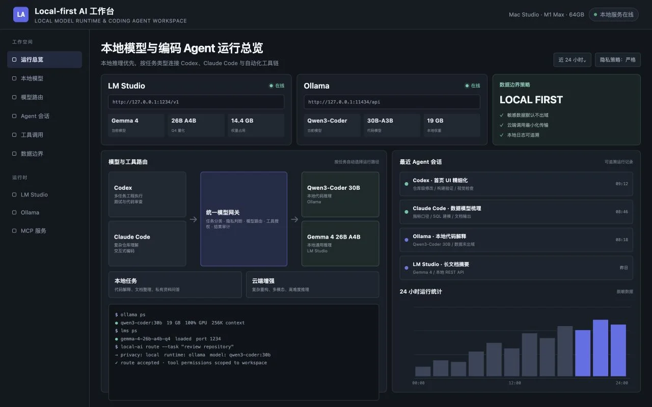Click the square icon beside 本地模型
652x407 pixels.
pos(14,78)
